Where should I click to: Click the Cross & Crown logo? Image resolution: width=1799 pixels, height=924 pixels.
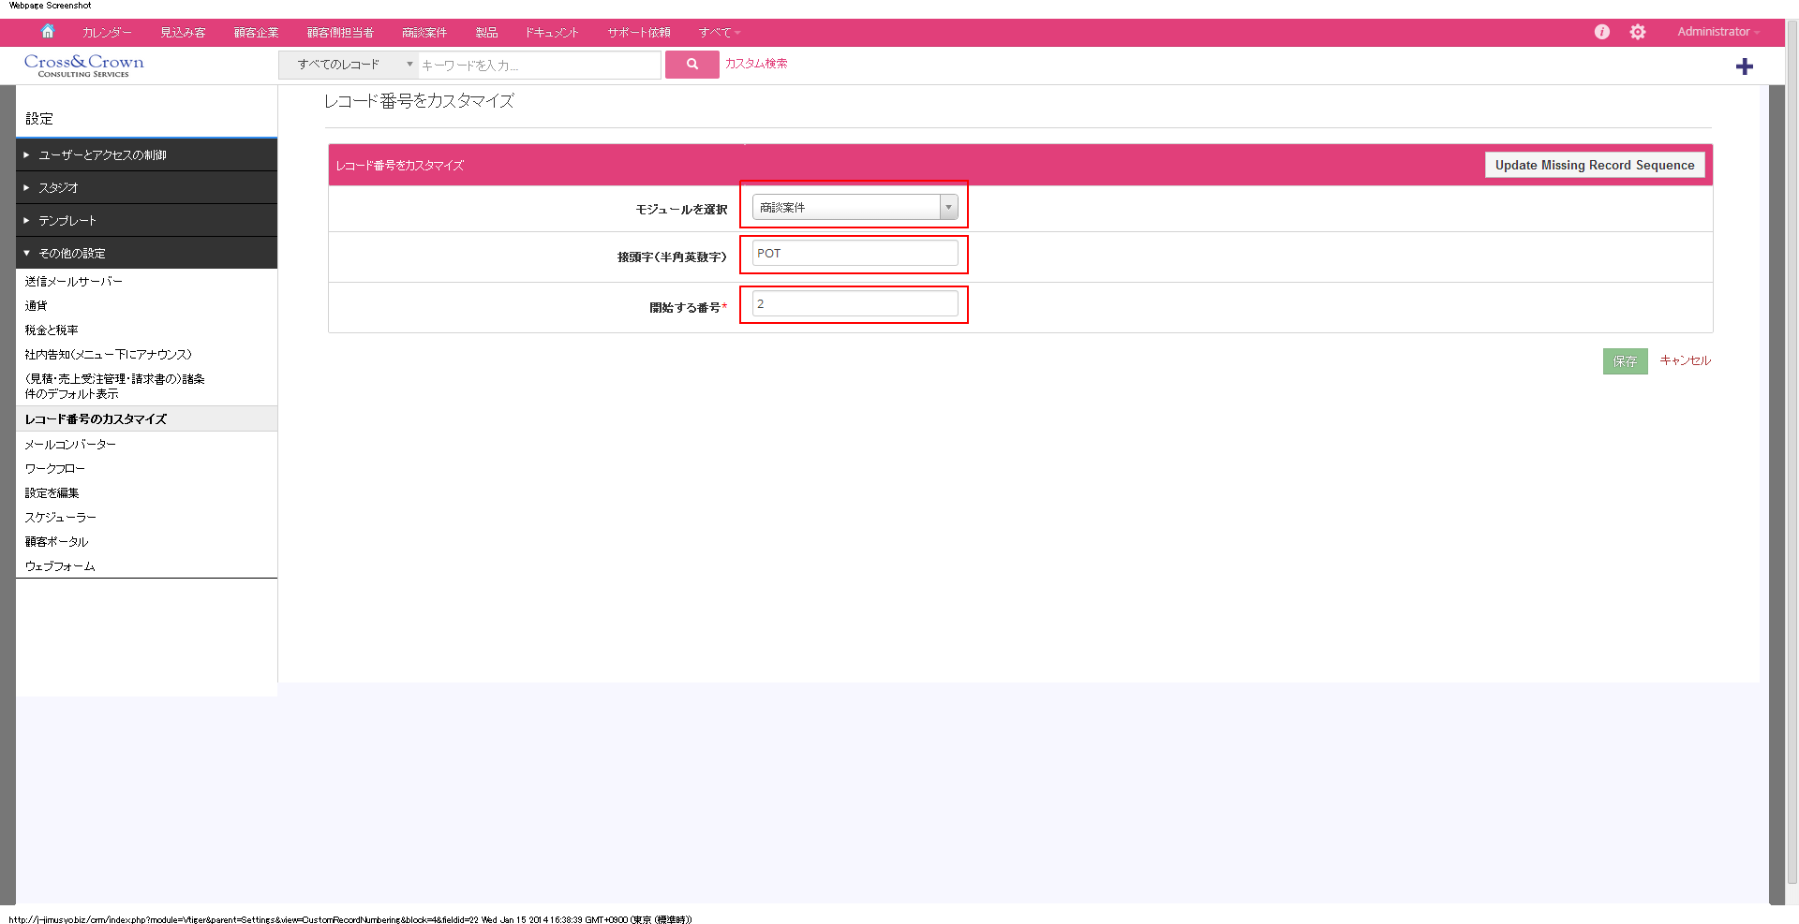pyautogui.click(x=84, y=65)
